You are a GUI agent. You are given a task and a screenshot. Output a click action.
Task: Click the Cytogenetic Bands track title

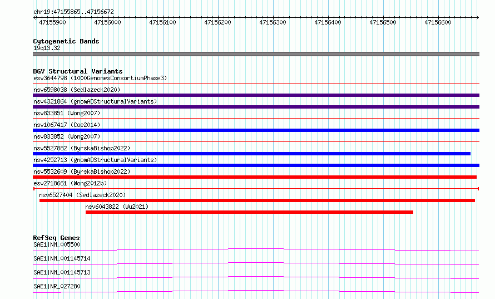(x=66, y=41)
